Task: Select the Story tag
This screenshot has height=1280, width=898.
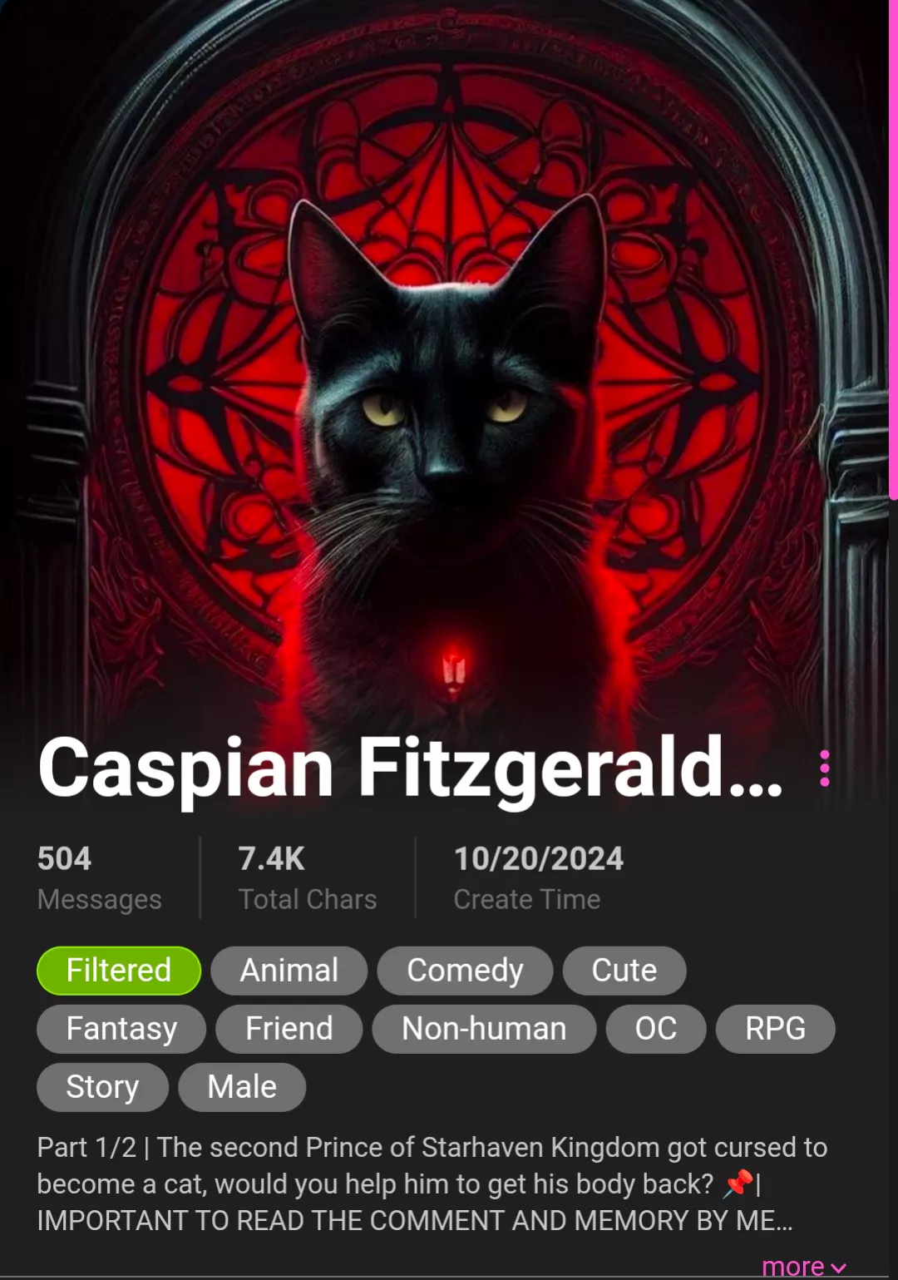Action: point(102,1087)
